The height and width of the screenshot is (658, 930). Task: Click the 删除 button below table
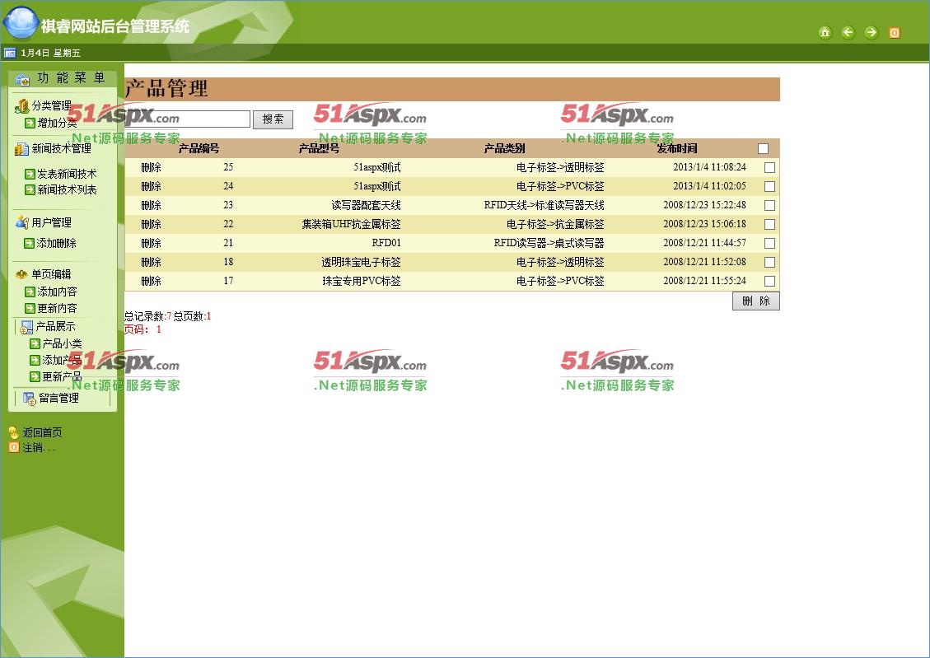pyautogui.click(x=755, y=301)
